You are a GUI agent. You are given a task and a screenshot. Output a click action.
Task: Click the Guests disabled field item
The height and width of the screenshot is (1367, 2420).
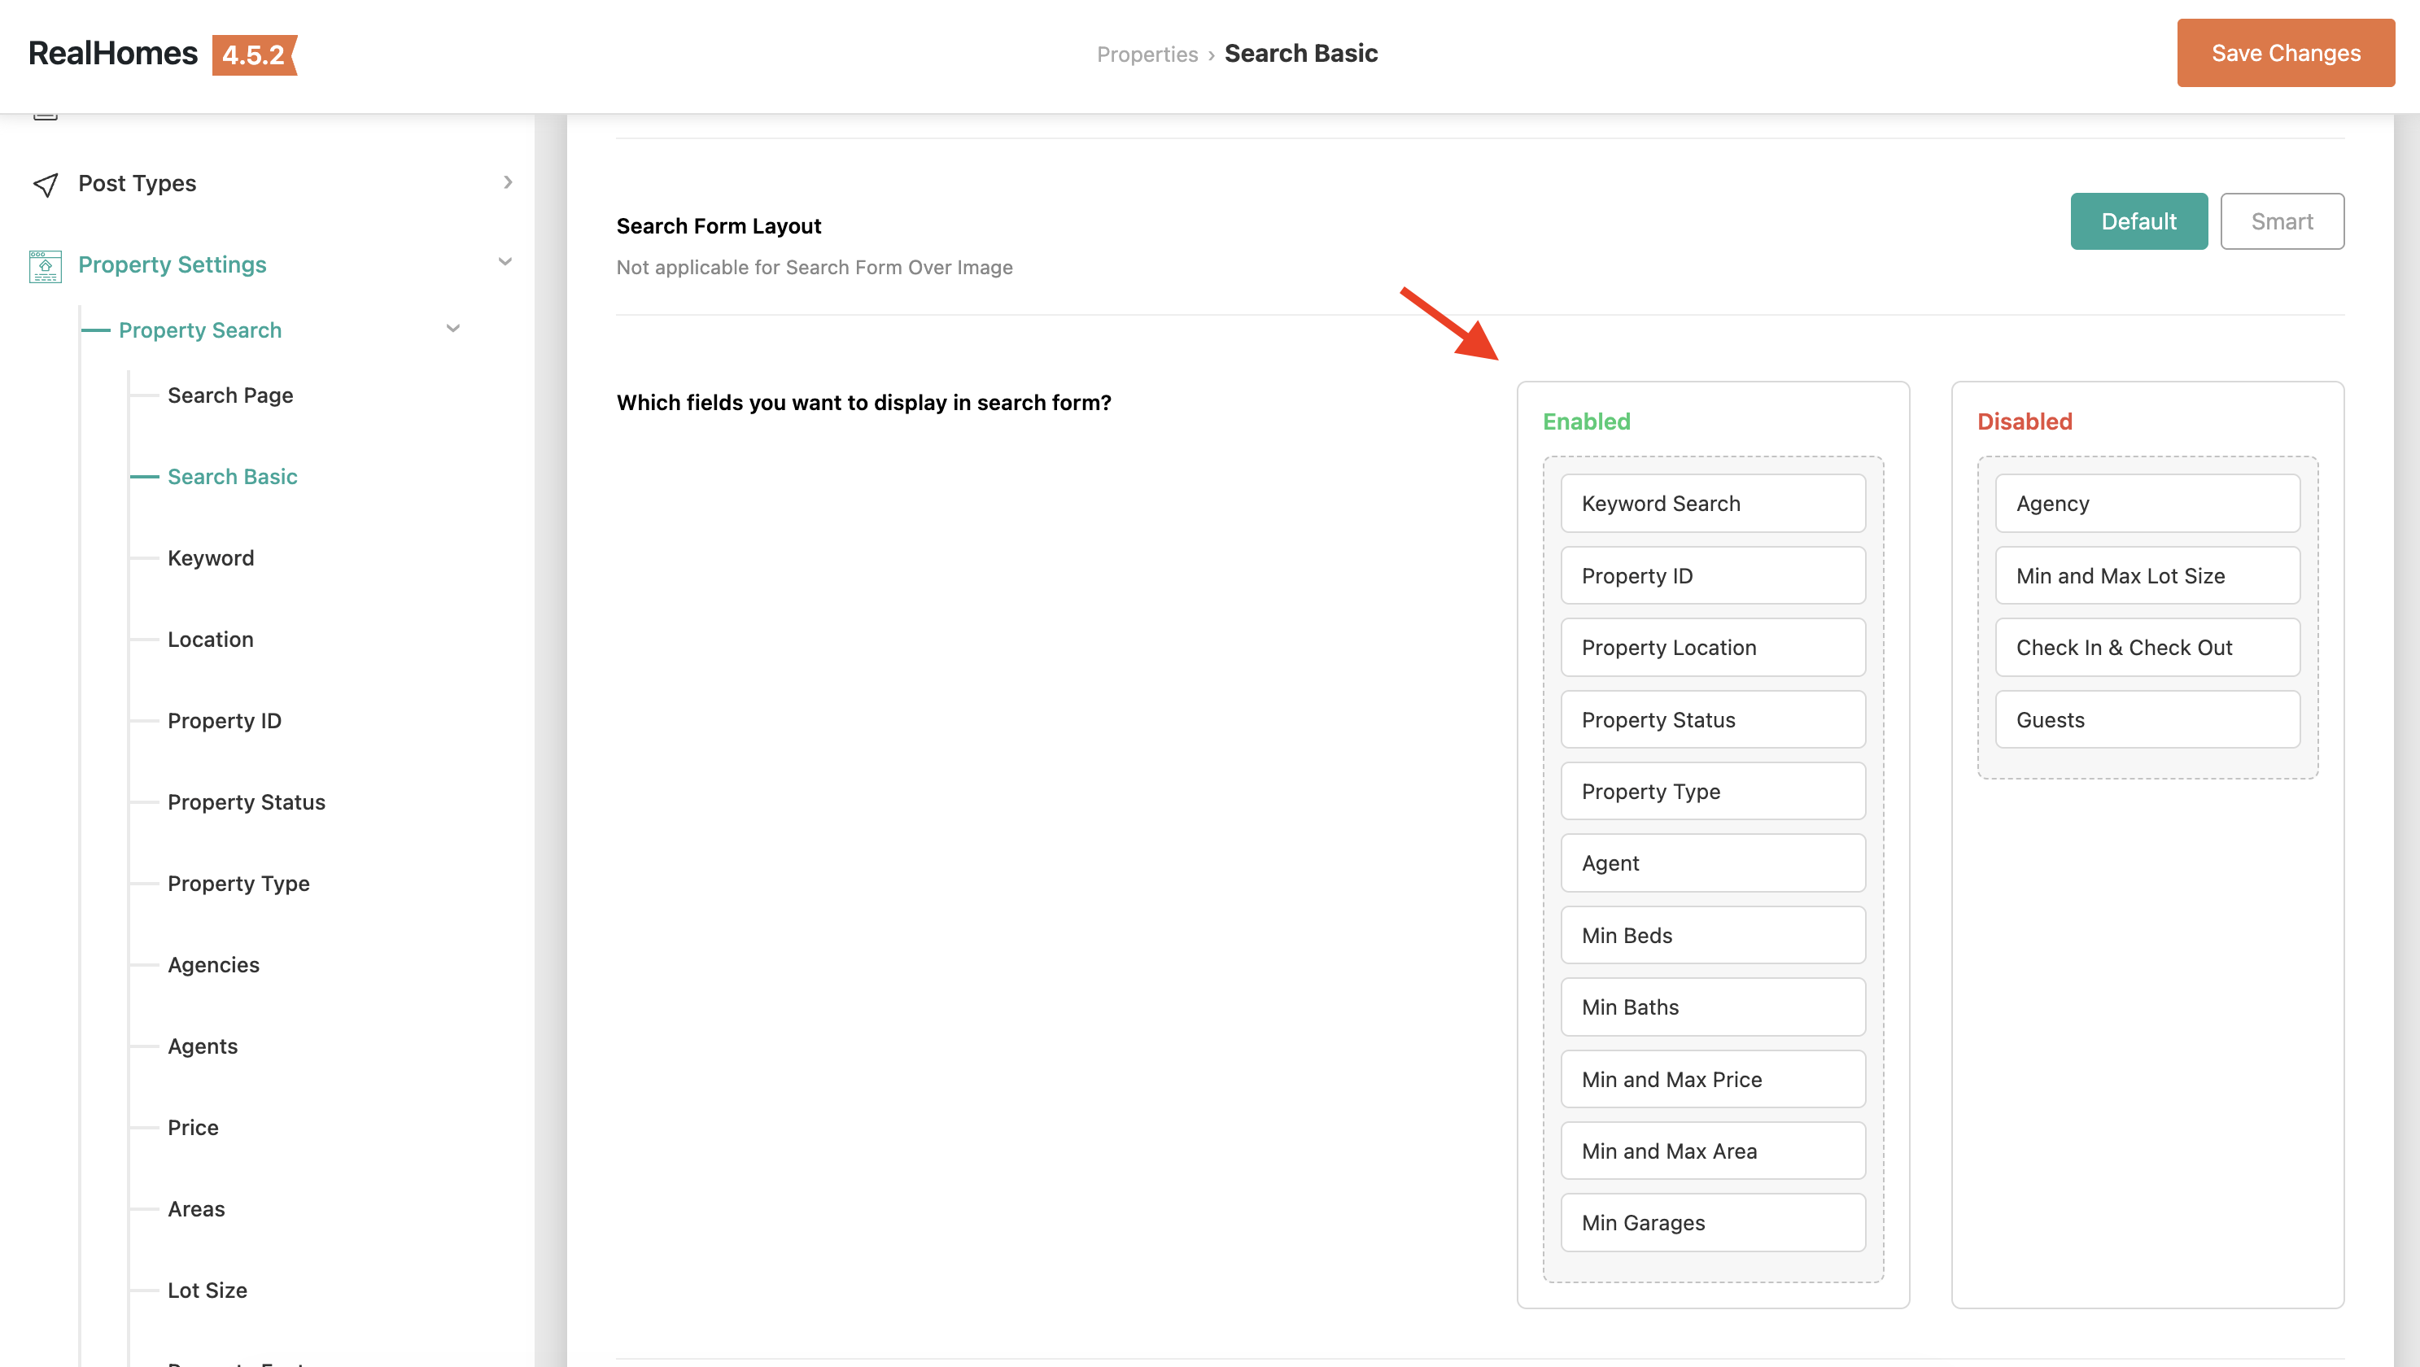click(2147, 719)
